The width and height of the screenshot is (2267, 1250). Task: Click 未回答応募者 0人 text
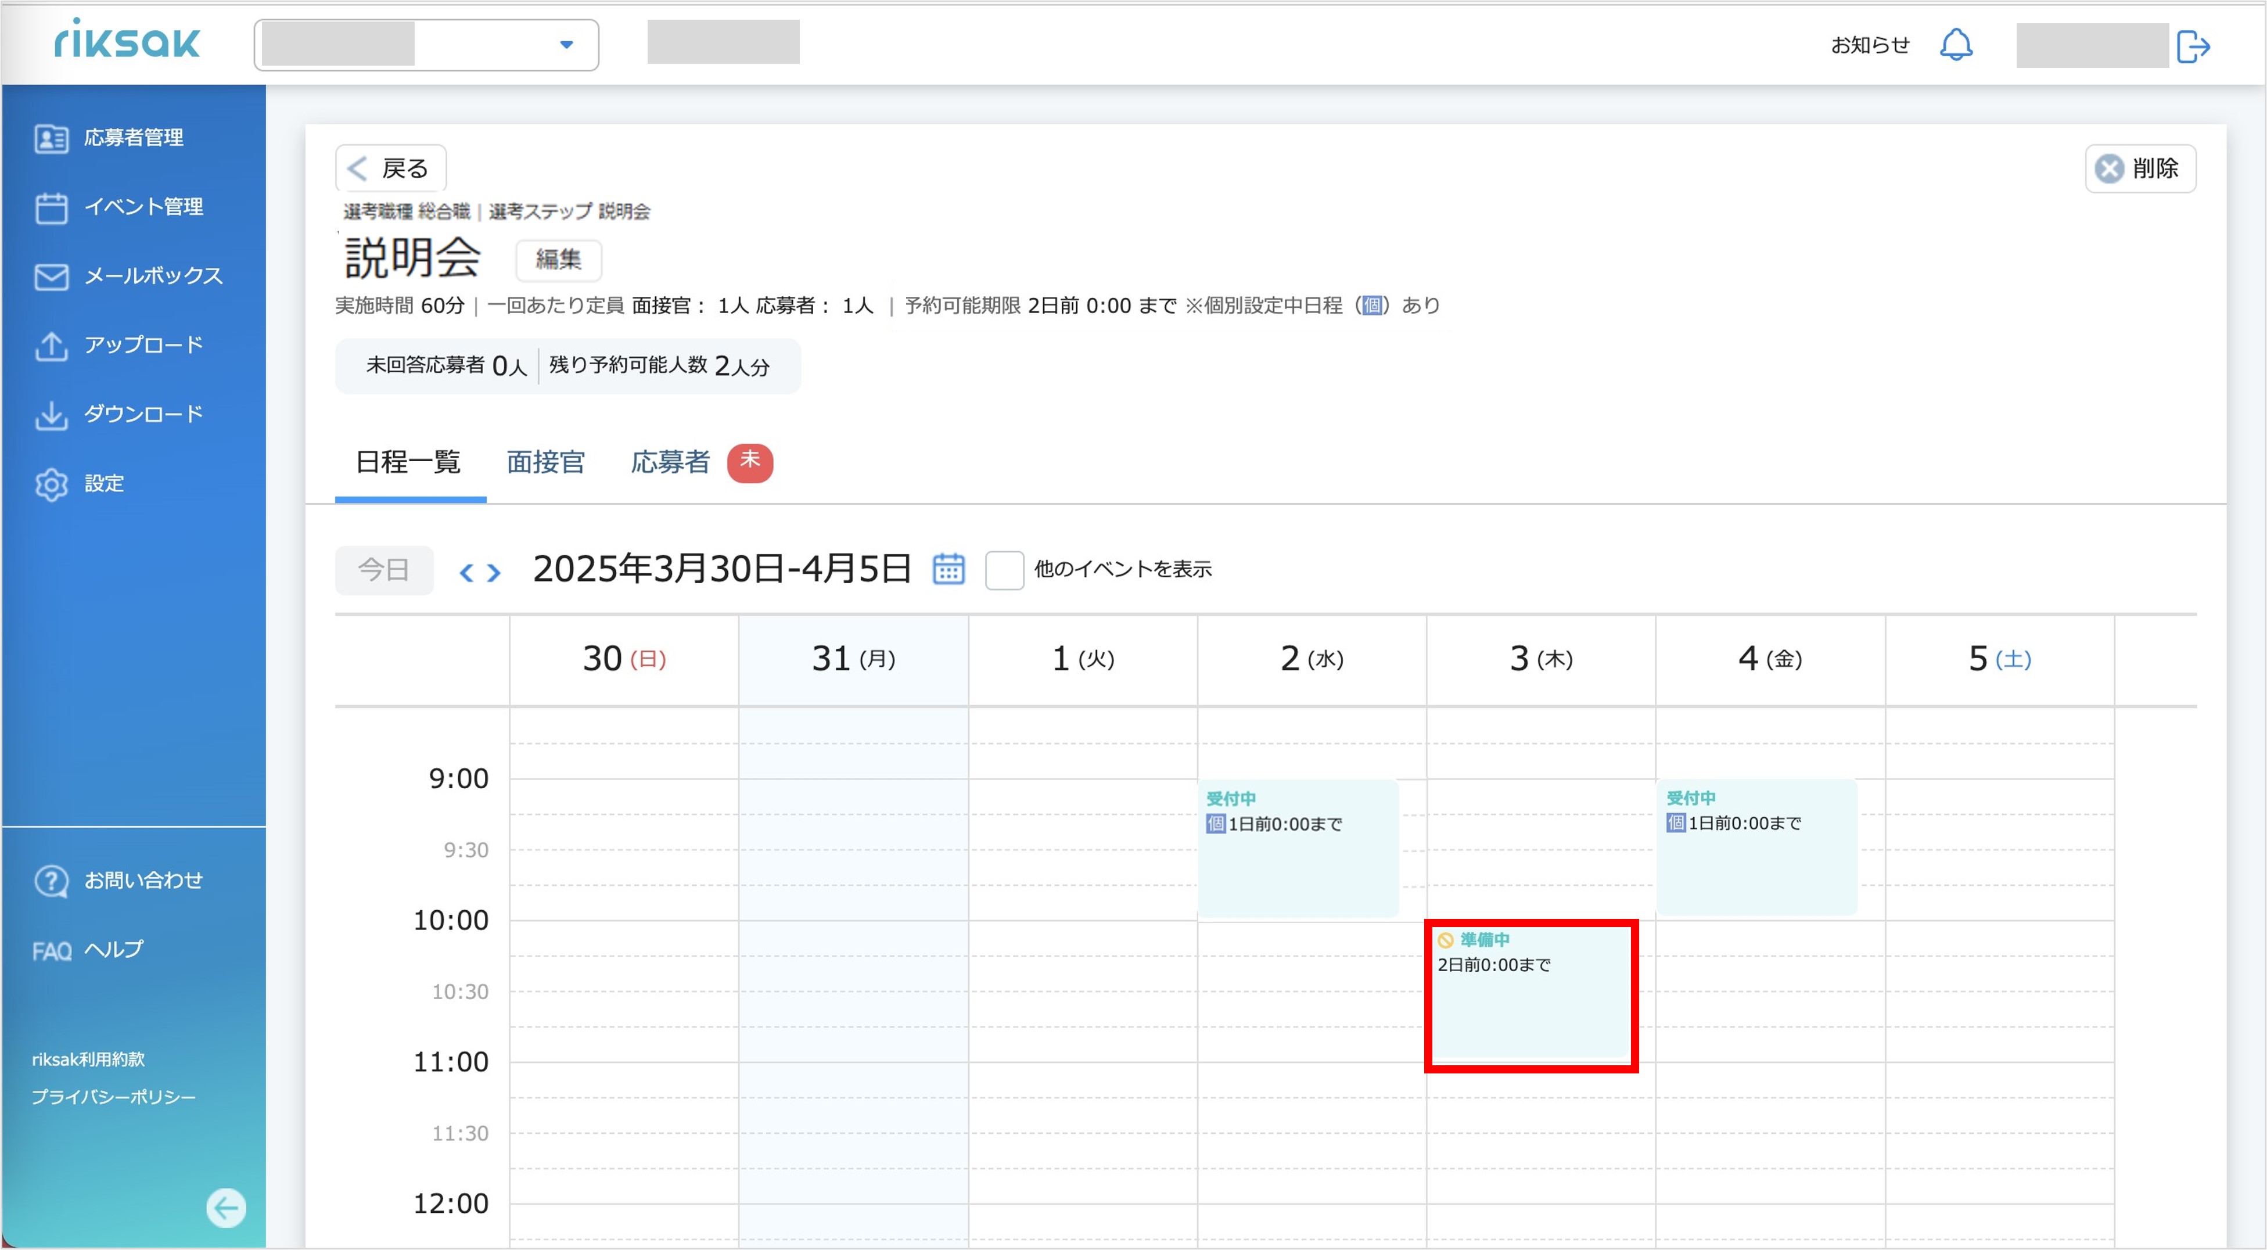(446, 365)
